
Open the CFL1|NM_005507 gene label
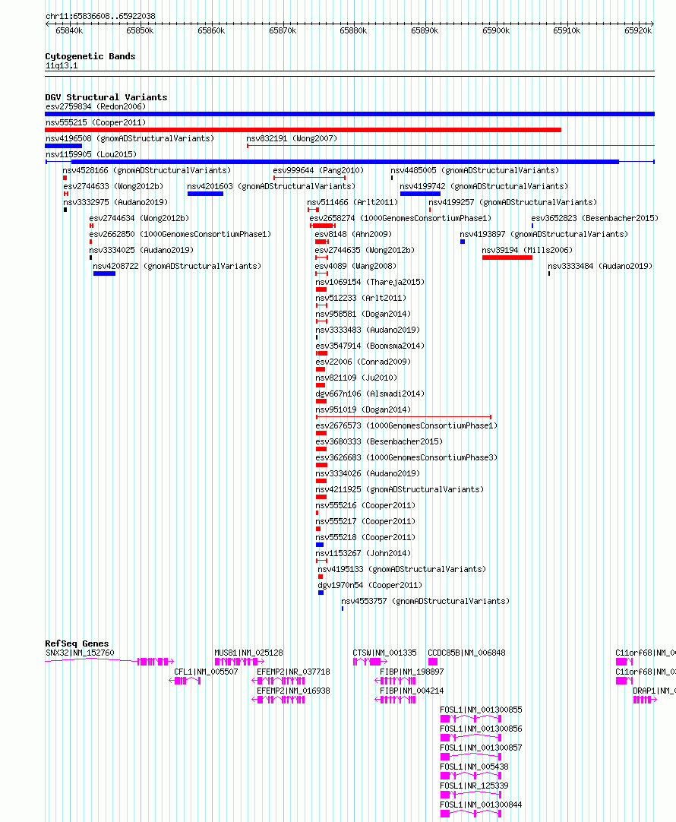pos(206,672)
